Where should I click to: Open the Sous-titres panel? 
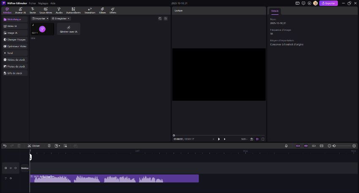coord(46,10)
